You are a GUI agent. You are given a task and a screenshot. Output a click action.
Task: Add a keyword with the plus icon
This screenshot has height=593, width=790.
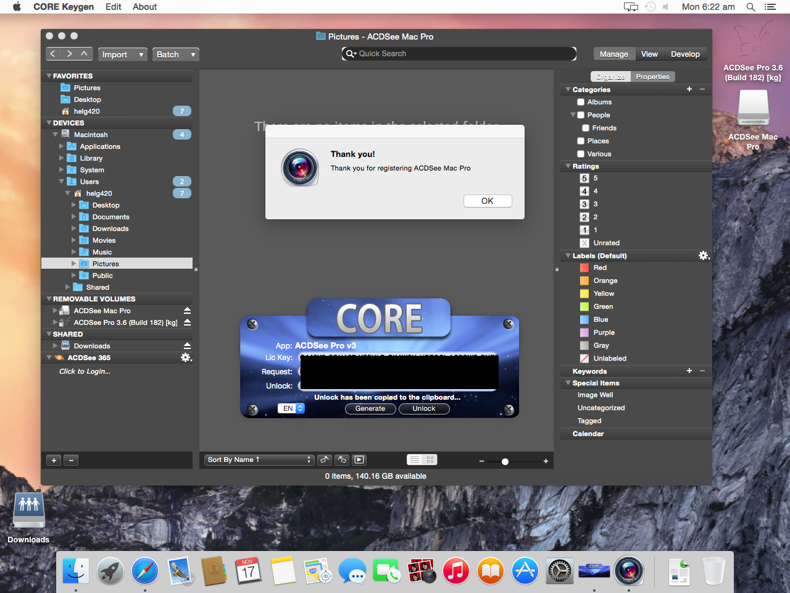click(689, 371)
